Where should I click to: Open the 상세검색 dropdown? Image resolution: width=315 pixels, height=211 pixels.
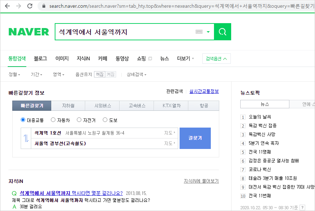[x=136, y=75]
